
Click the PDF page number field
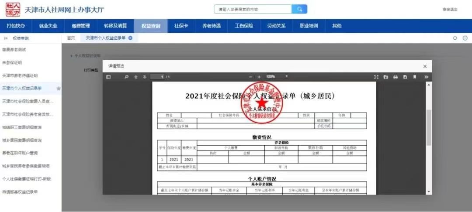click(157, 77)
